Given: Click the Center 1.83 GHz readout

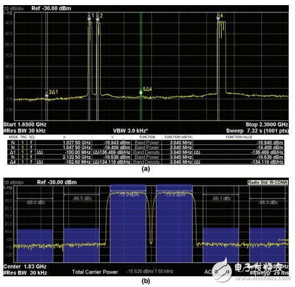Looking at the screenshot, I should pos(25,267).
